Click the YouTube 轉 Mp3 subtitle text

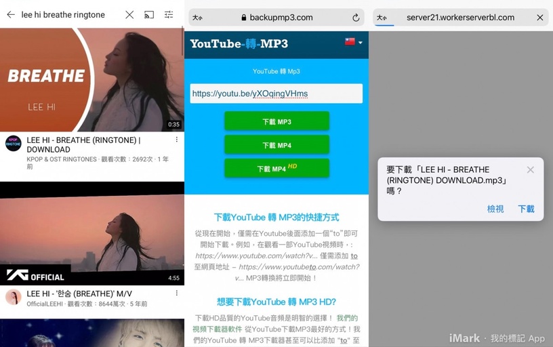pos(276,71)
